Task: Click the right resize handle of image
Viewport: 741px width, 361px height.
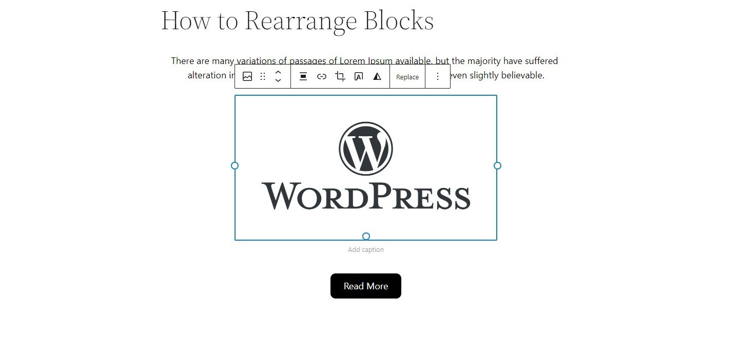Action: pos(497,165)
